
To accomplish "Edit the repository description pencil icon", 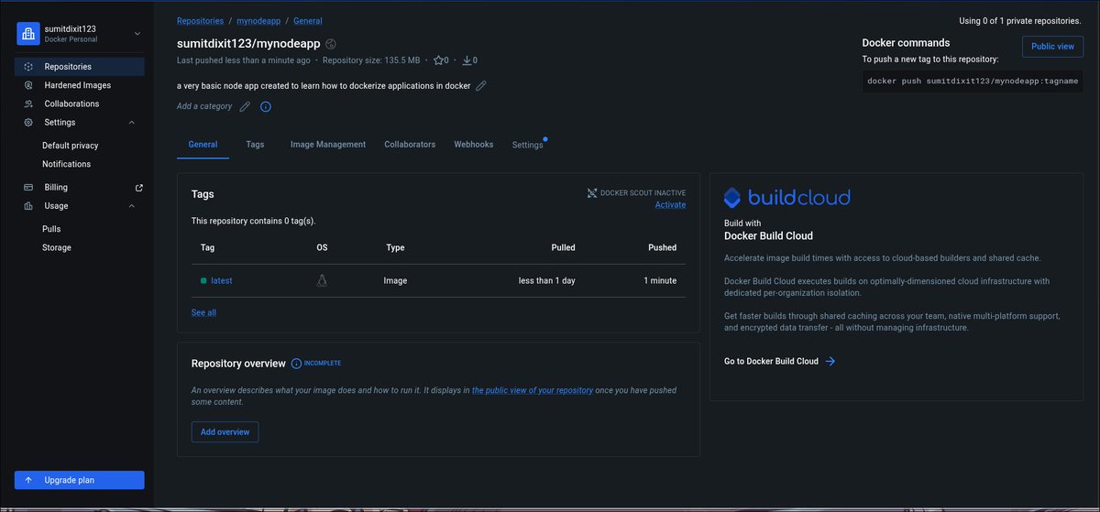I will click(x=481, y=86).
